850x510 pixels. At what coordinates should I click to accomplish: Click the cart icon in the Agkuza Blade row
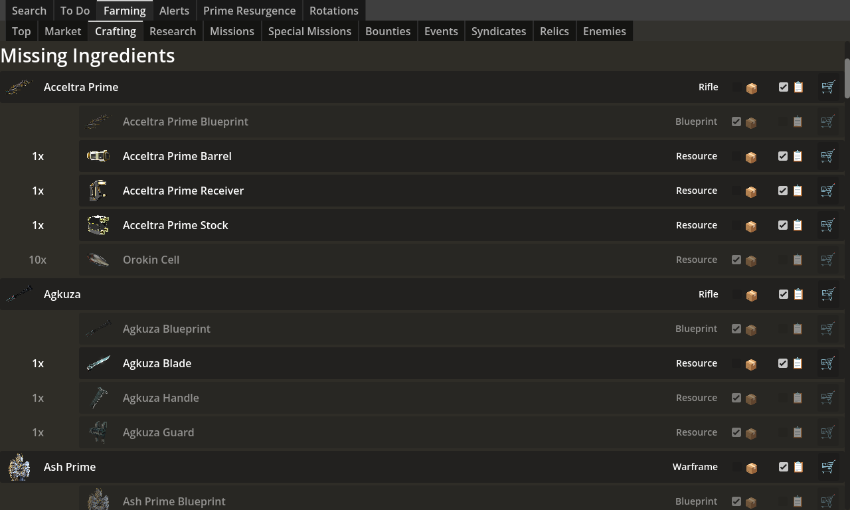827,363
